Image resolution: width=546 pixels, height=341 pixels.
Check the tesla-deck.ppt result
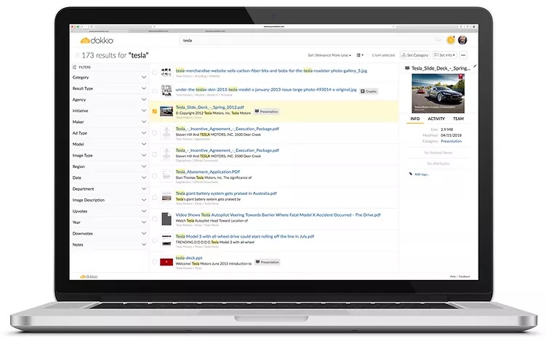(x=155, y=262)
